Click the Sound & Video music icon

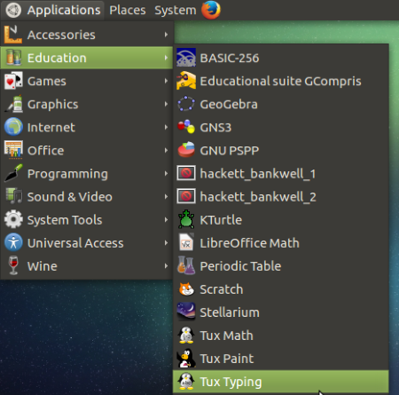point(13,196)
